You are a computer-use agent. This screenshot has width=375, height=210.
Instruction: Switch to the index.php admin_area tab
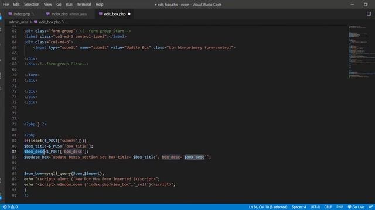pyautogui.click(x=67, y=14)
